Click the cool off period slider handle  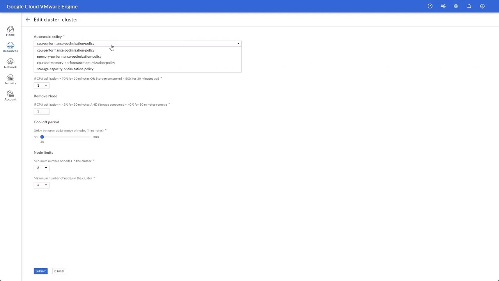[42, 137]
